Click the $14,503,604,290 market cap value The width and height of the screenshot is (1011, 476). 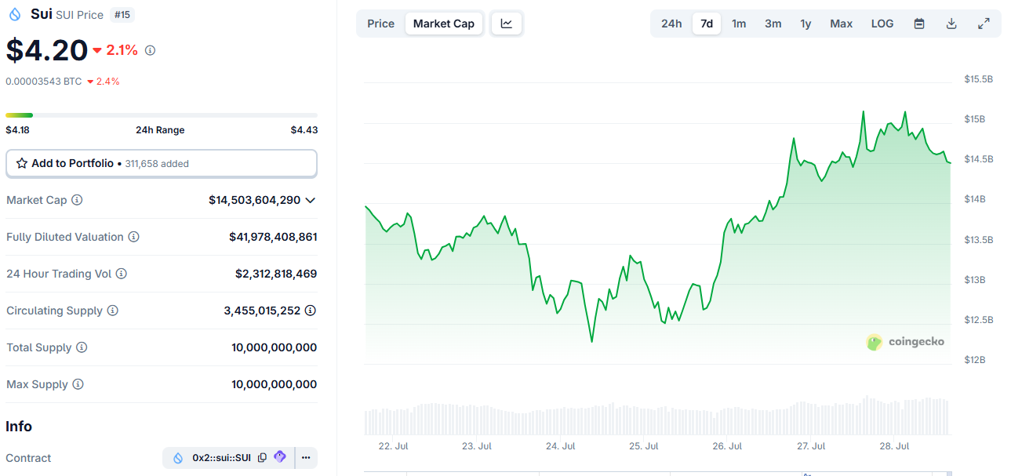[x=254, y=200]
